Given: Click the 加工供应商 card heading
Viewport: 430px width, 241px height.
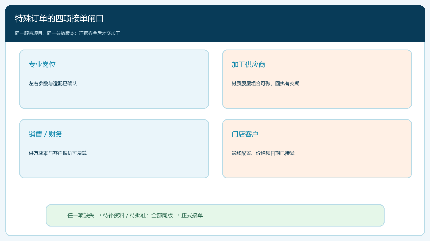Looking at the screenshot, I should click(x=248, y=65).
